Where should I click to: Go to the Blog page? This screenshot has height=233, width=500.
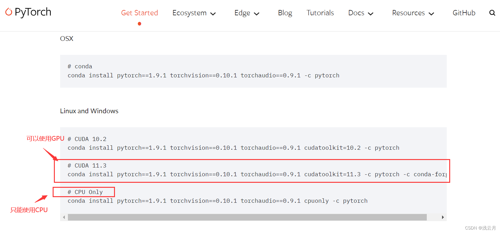tap(285, 13)
